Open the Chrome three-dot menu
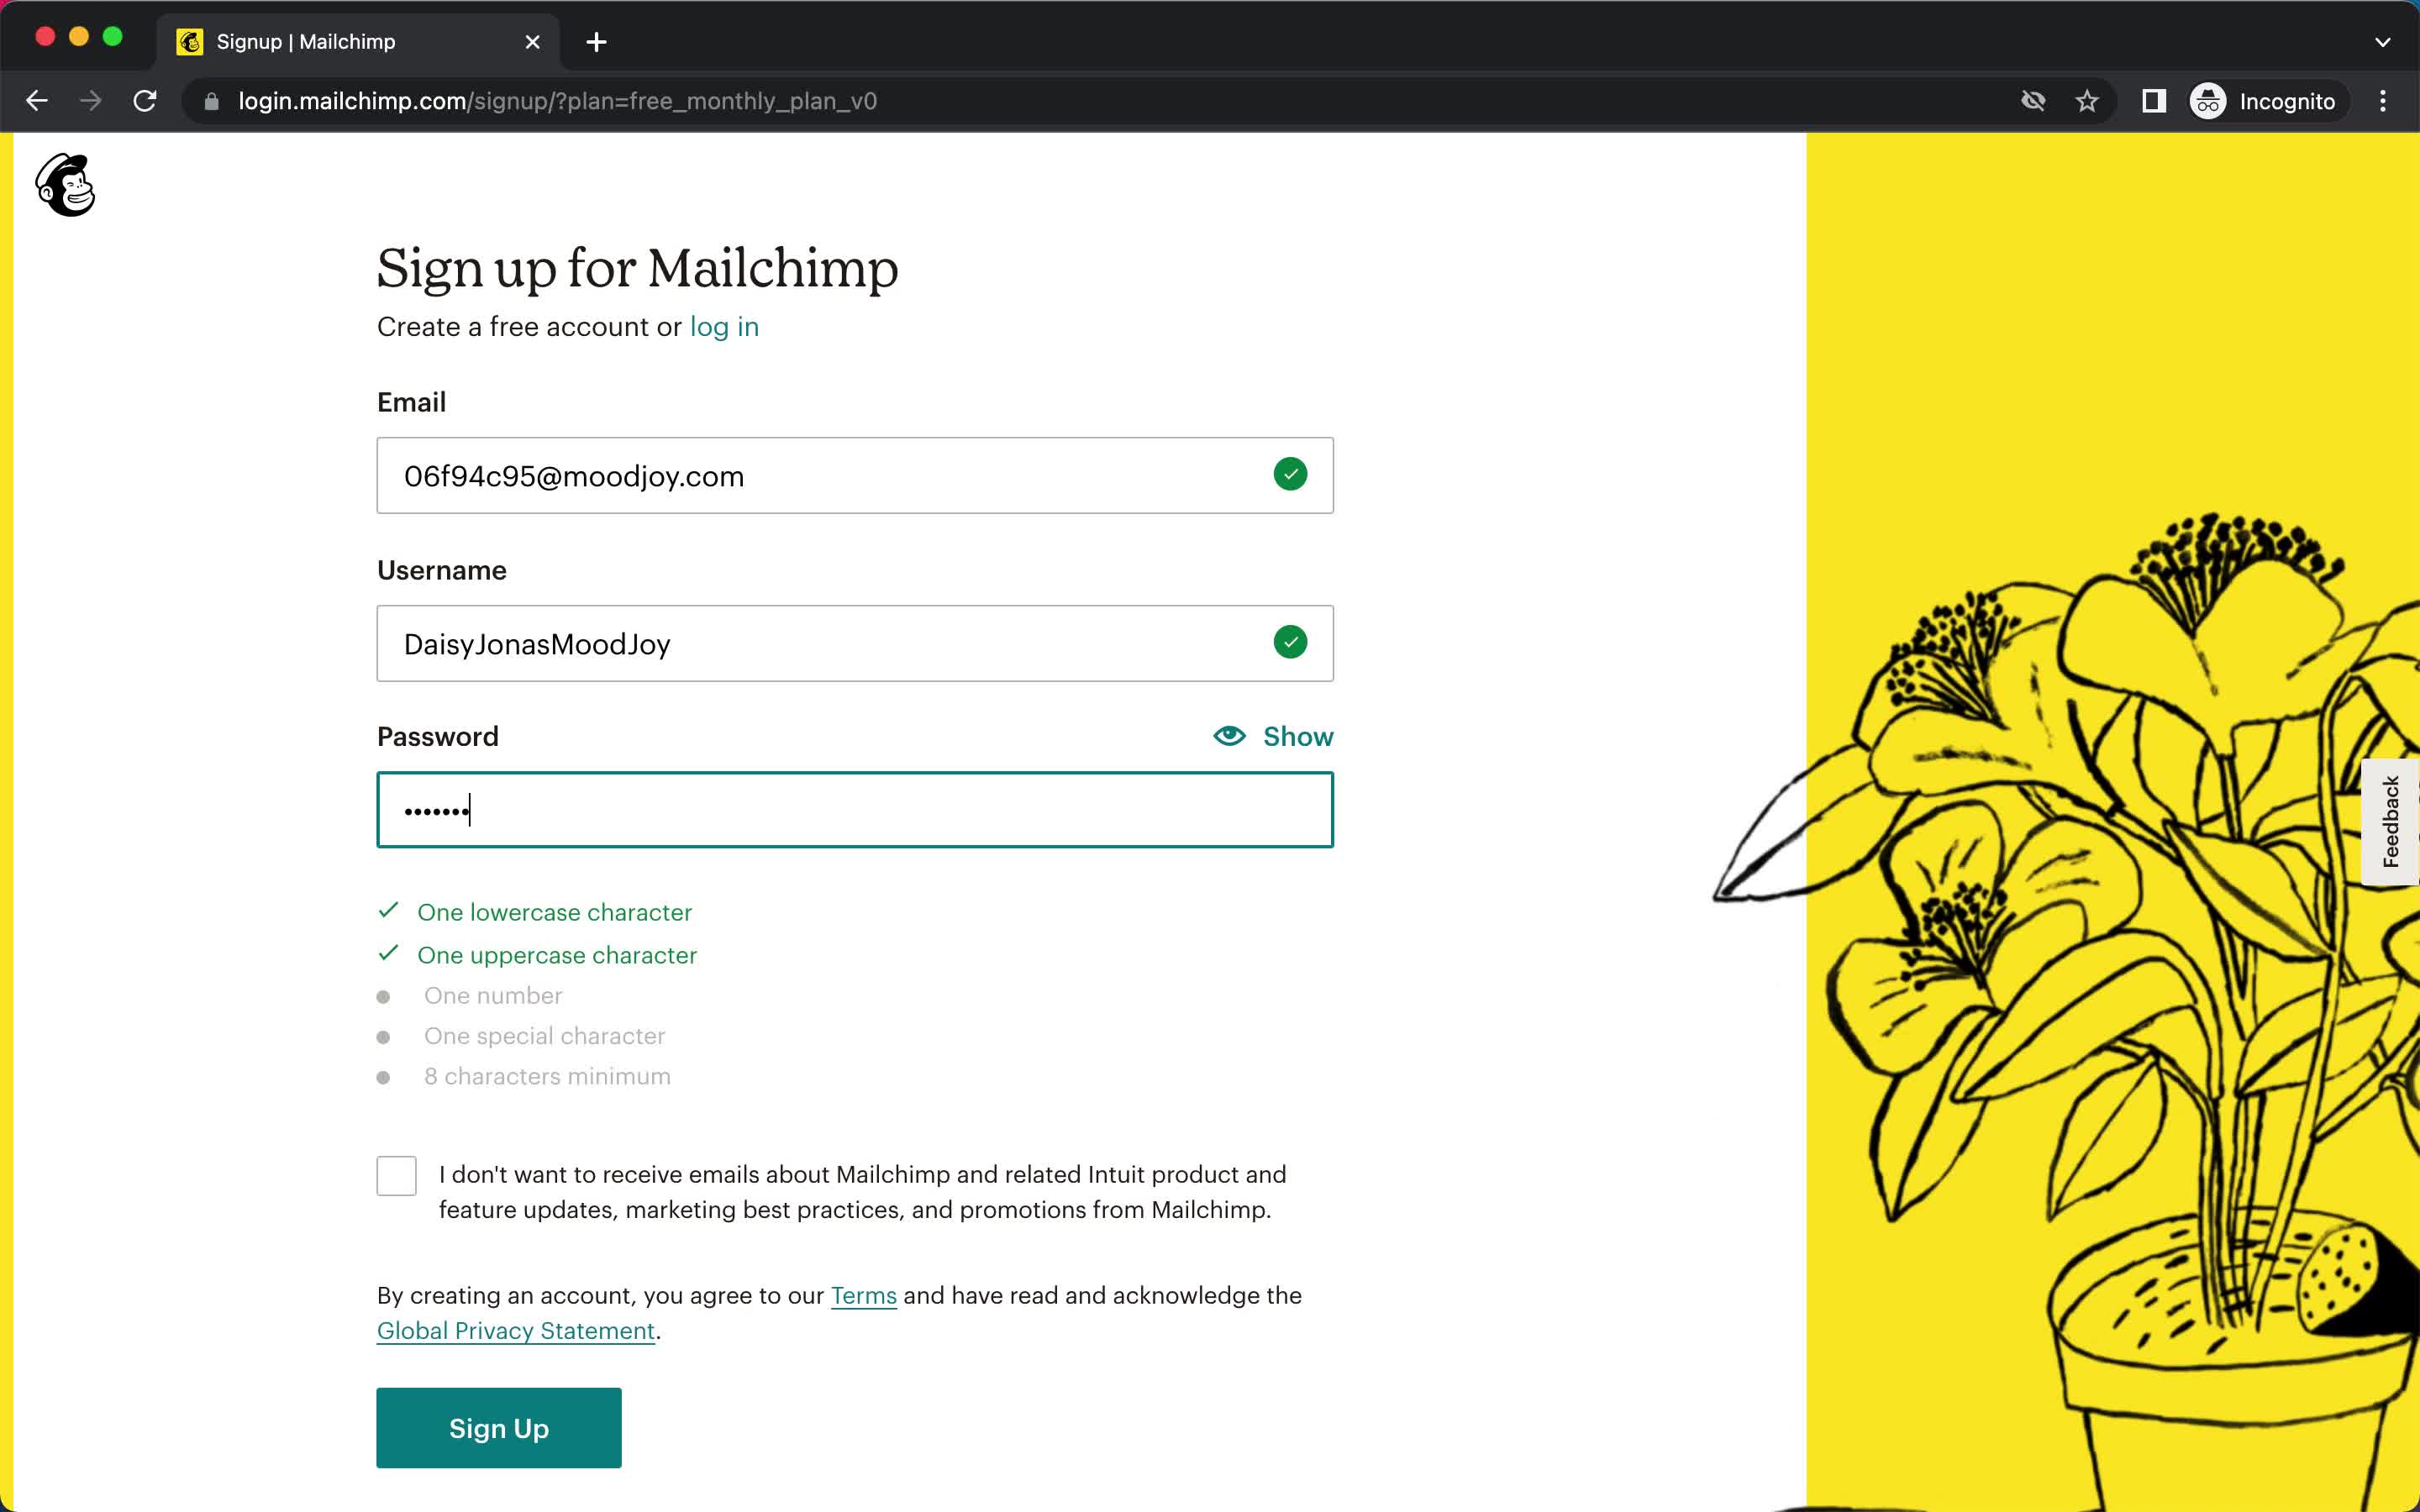 2383,101
